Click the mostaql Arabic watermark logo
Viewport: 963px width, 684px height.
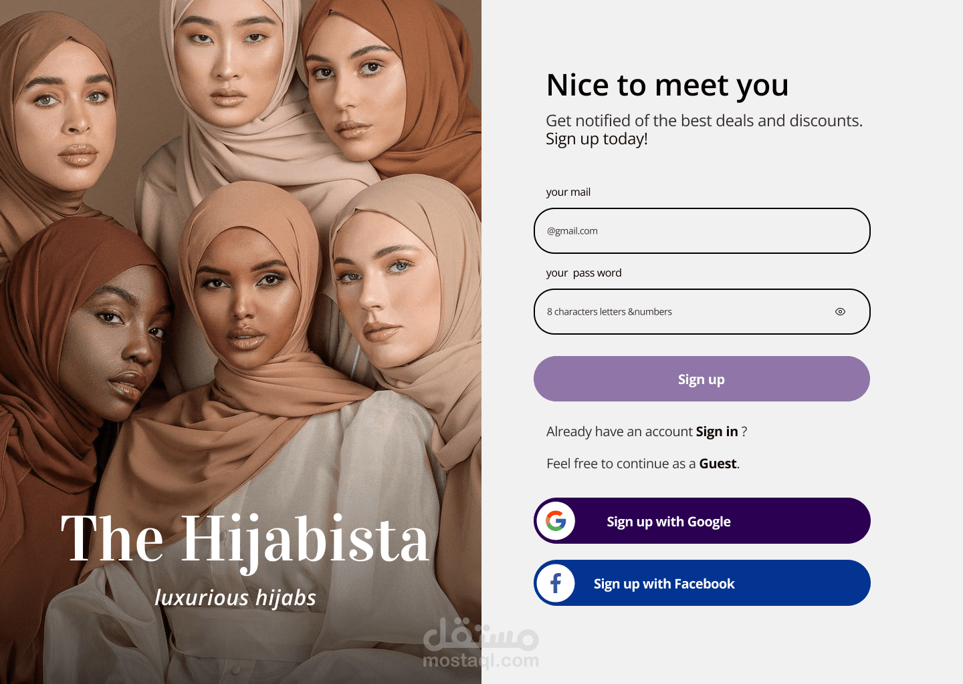(481, 635)
